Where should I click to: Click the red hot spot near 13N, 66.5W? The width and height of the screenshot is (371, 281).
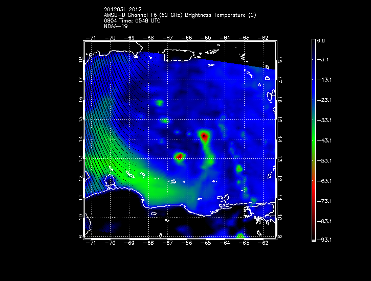click(x=179, y=156)
